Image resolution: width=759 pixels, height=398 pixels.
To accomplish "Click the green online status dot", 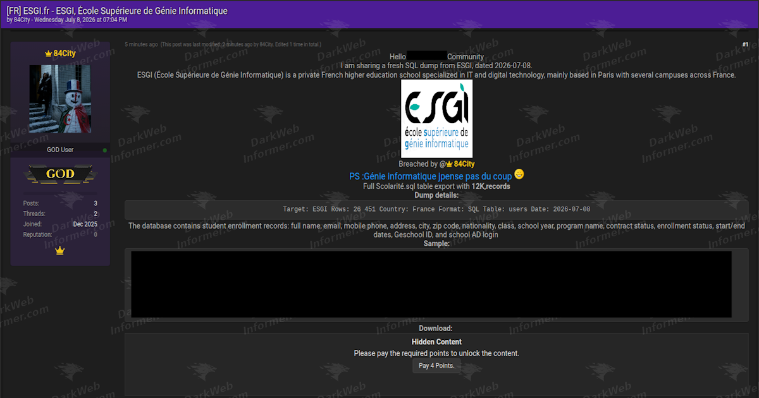I will click(105, 150).
